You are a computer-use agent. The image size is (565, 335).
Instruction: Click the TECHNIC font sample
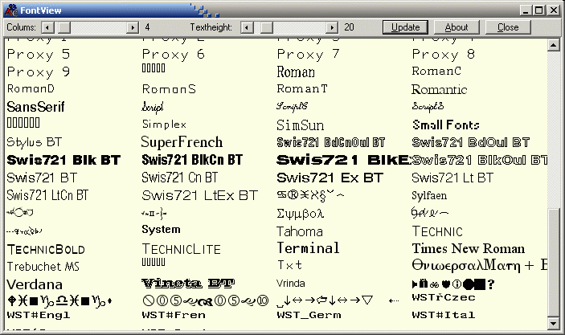[x=437, y=231]
